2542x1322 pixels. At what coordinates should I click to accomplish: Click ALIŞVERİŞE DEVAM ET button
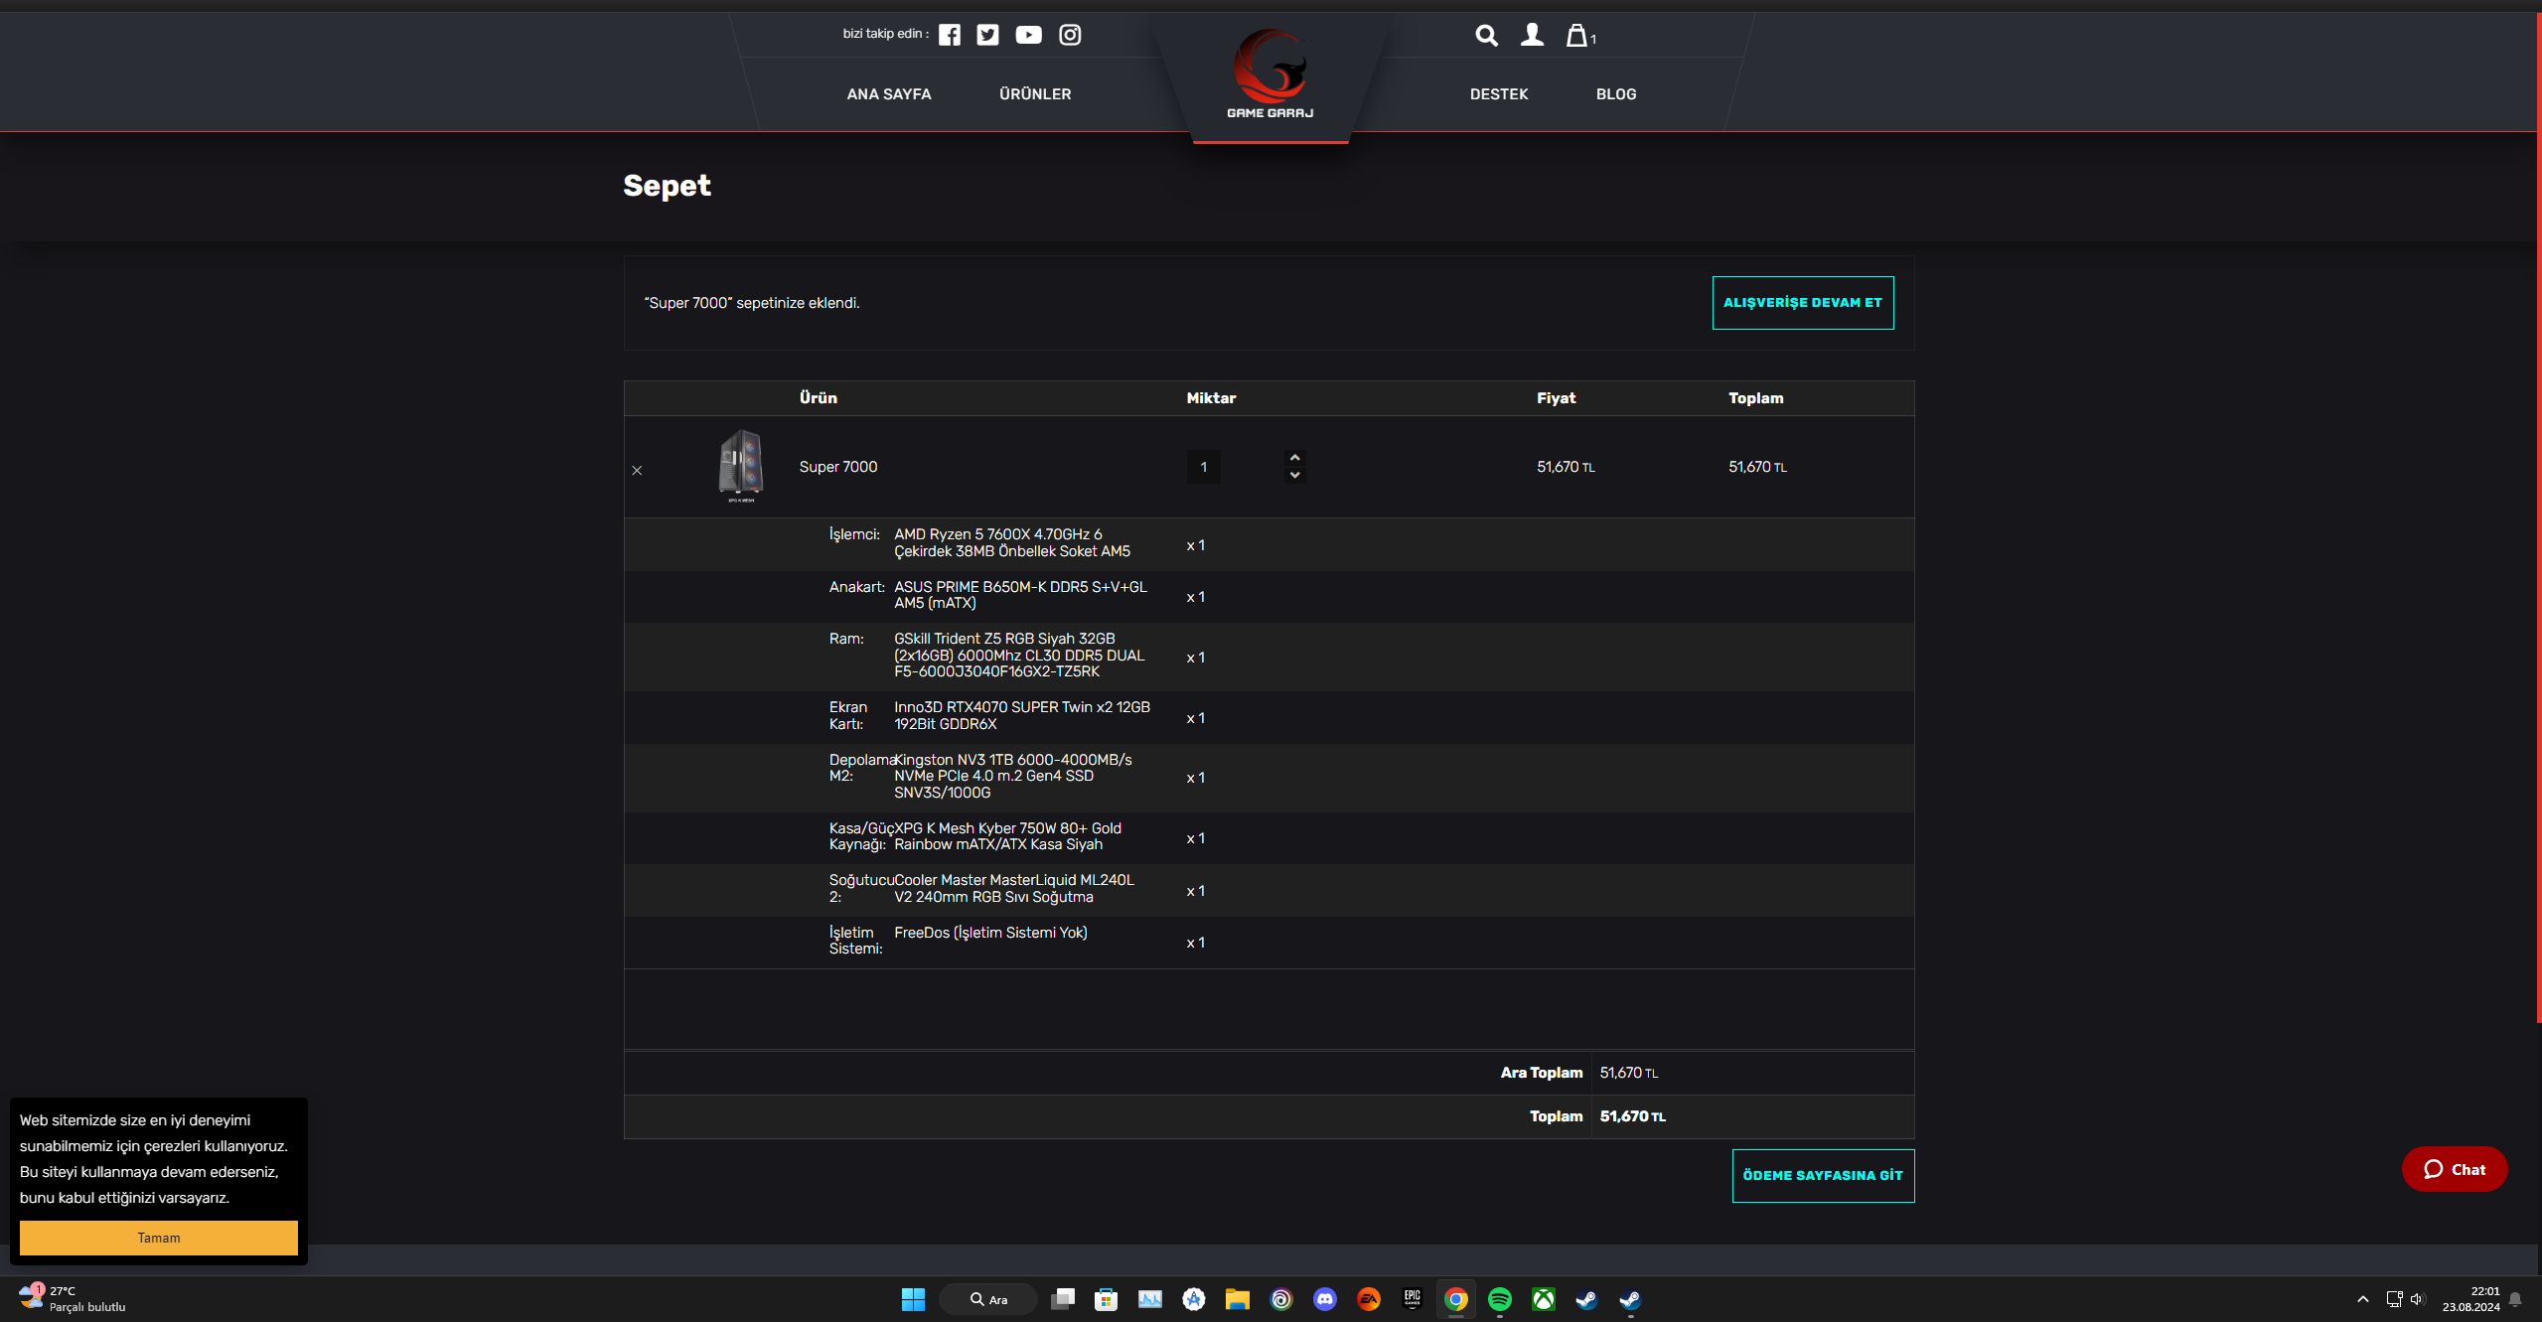point(1802,303)
